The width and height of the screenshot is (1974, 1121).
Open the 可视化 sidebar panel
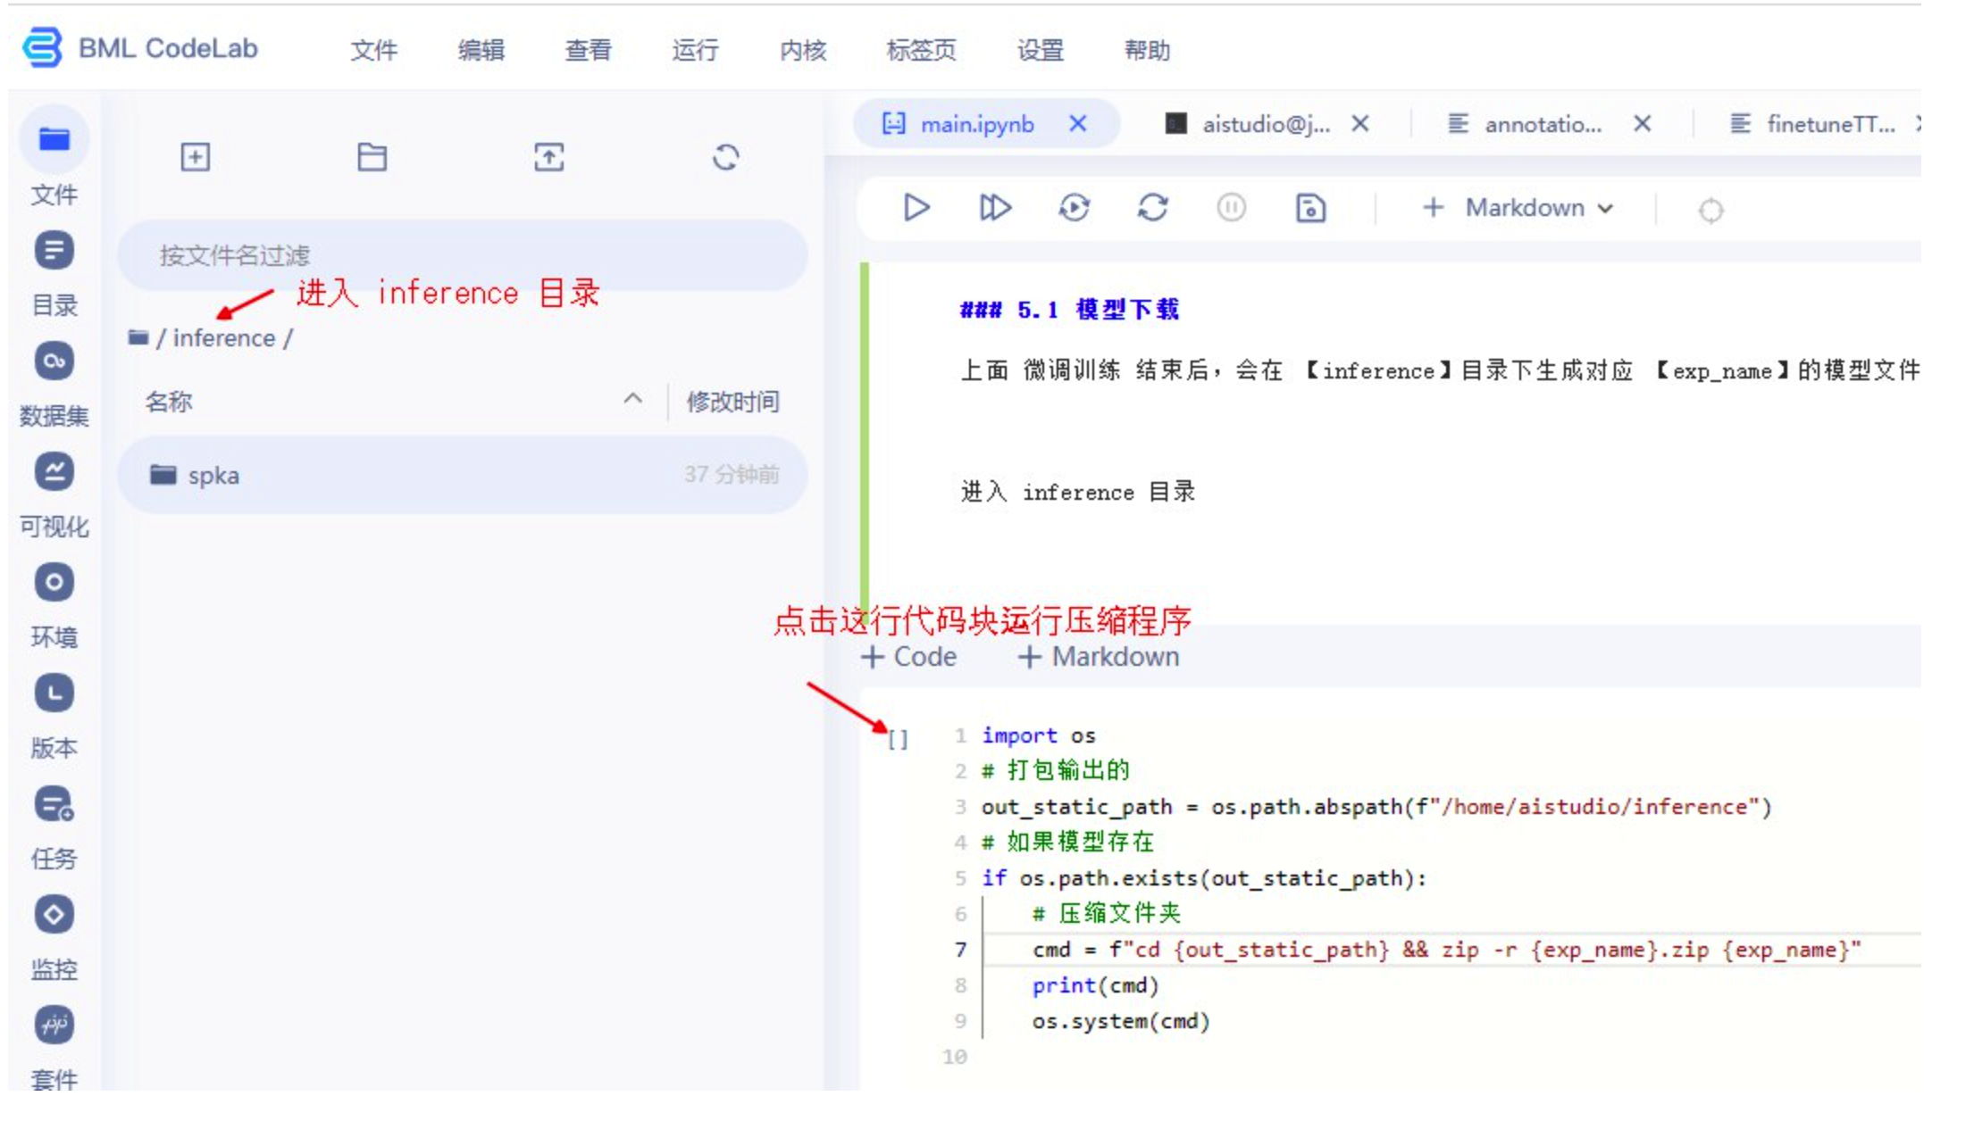[54, 473]
